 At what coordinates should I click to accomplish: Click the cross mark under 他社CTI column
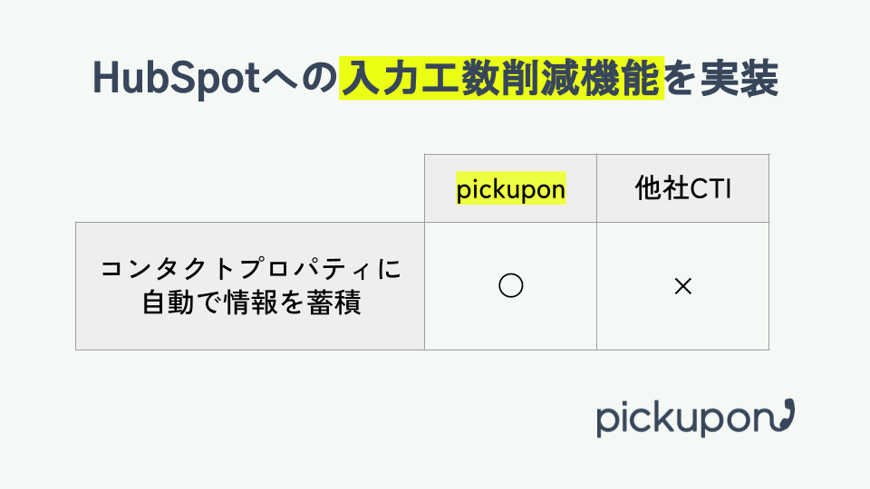(x=682, y=286)
